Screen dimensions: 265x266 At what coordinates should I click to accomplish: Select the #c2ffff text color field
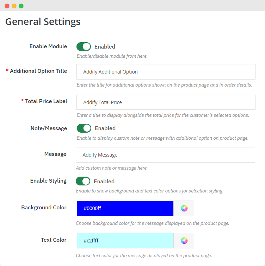[x=125, y=241]
